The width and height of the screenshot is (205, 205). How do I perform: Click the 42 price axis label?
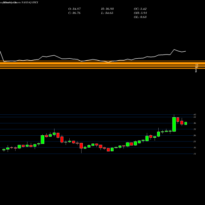coord(195,115)
